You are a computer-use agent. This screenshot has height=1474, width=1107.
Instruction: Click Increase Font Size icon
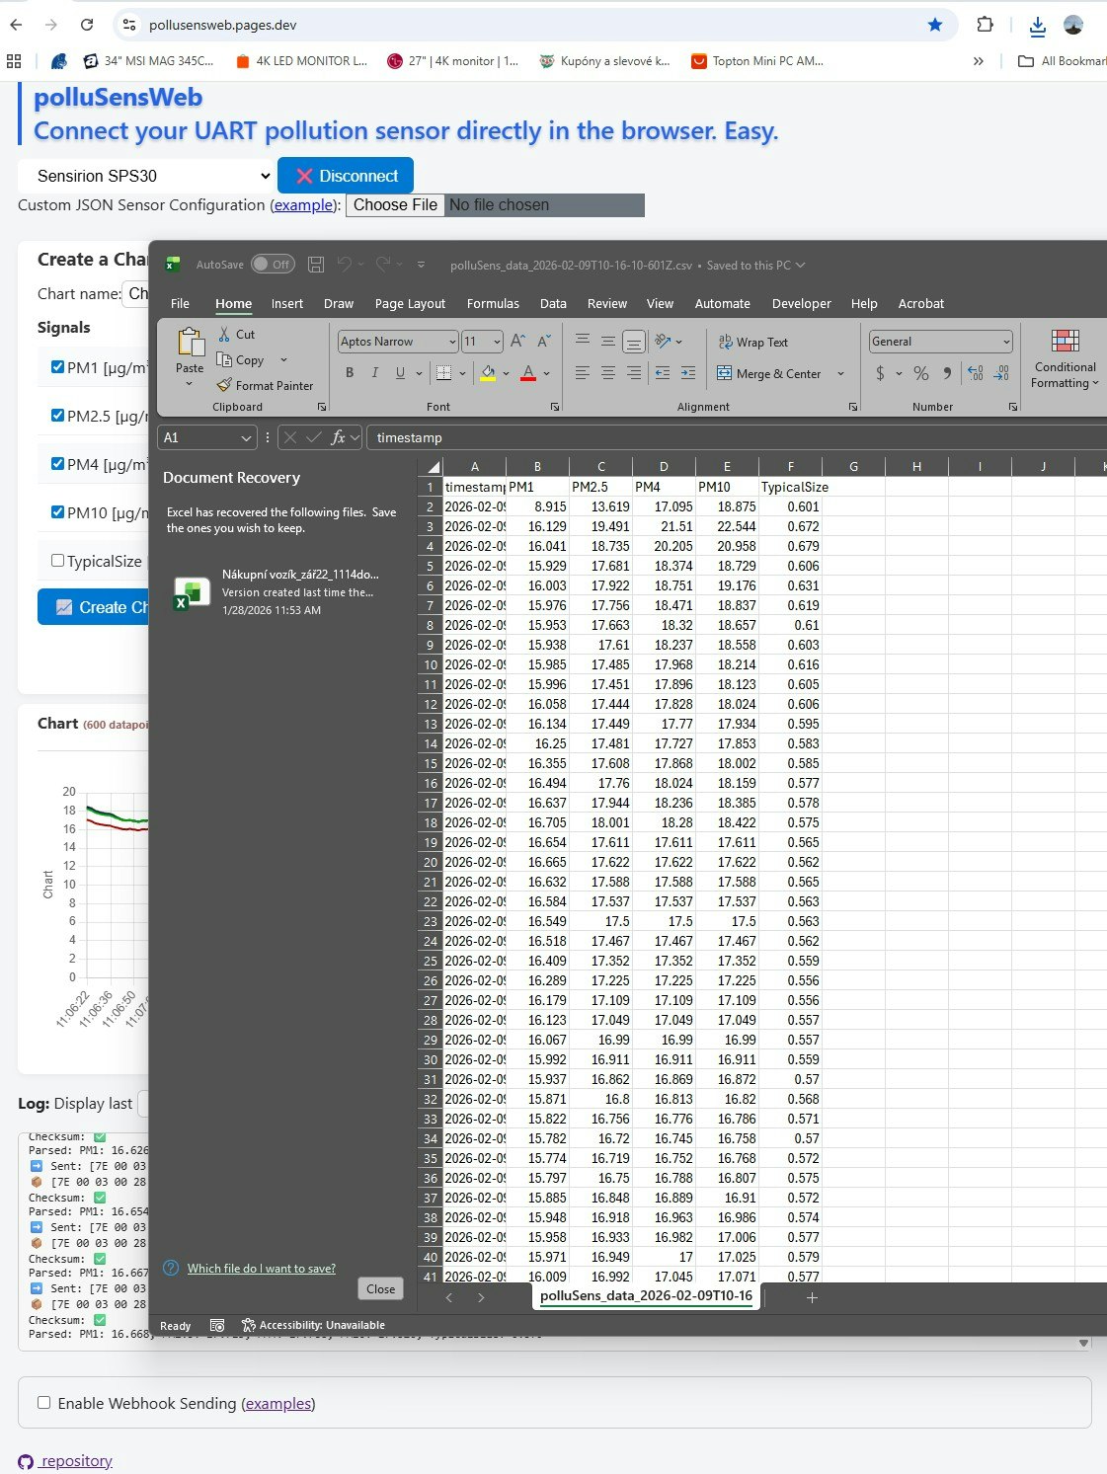click(518, 342)
